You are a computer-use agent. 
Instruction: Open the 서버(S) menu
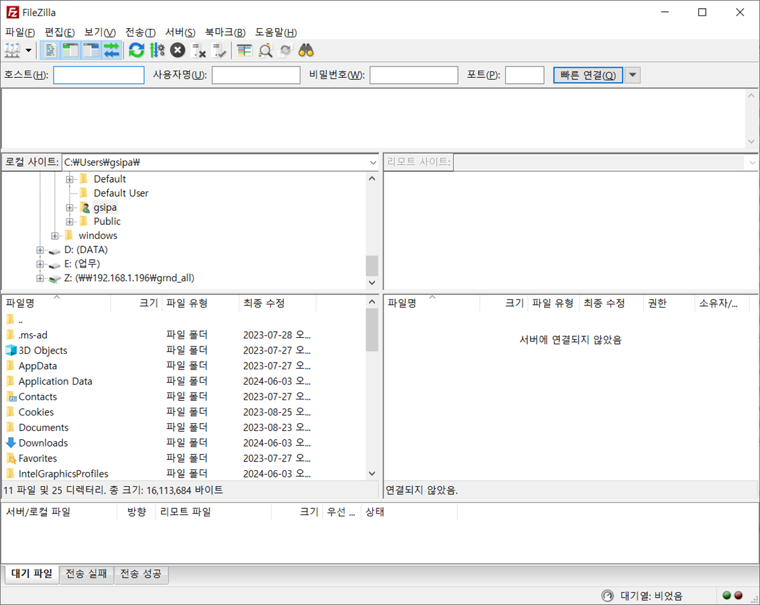pos(178,32)
